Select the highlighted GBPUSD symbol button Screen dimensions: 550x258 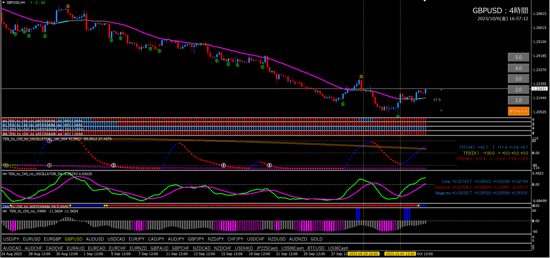click(x=74, y=239)
